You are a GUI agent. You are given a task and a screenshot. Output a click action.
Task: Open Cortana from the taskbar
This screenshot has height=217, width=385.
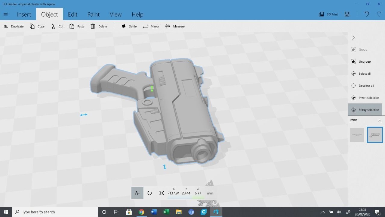(104, 212)
